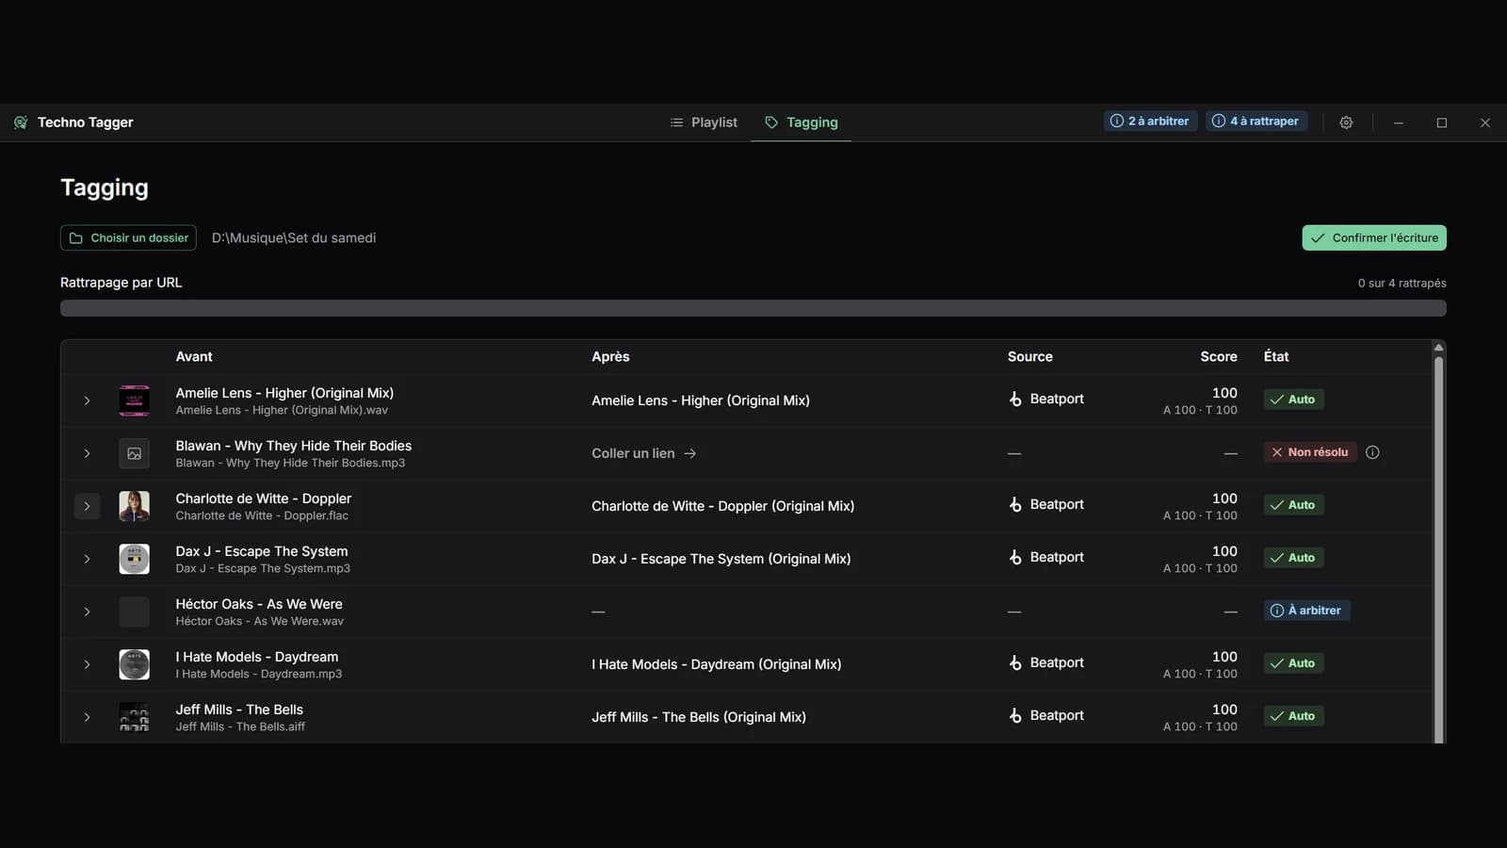Screen dimensions: 1507x848
Task: Expand the Jeff Mills - The Bells row
Action: (87, 717)
